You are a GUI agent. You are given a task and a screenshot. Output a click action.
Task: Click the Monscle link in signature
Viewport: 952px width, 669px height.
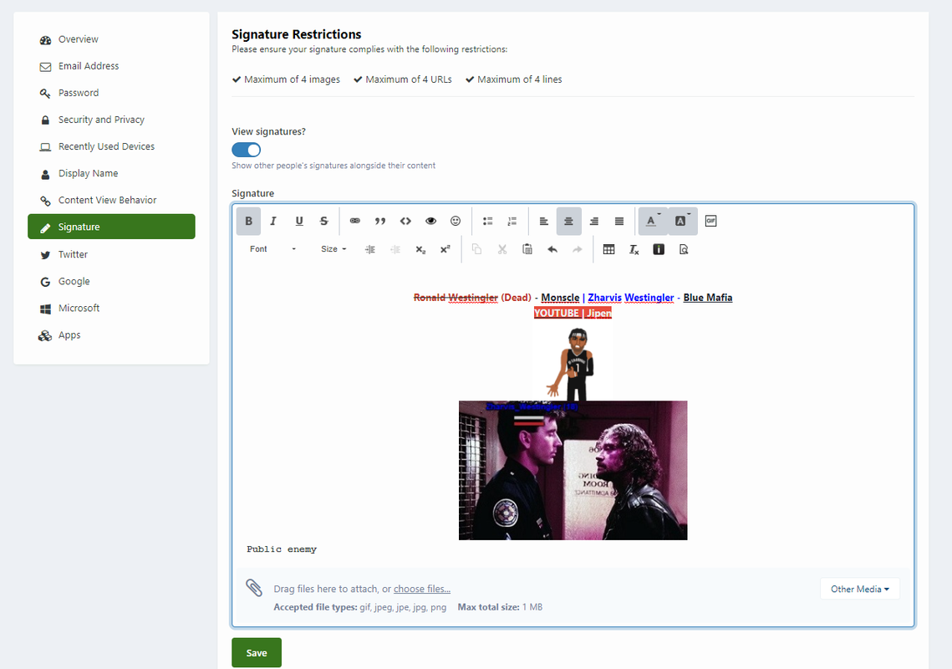pyautogui.click(x=560, y=298)
